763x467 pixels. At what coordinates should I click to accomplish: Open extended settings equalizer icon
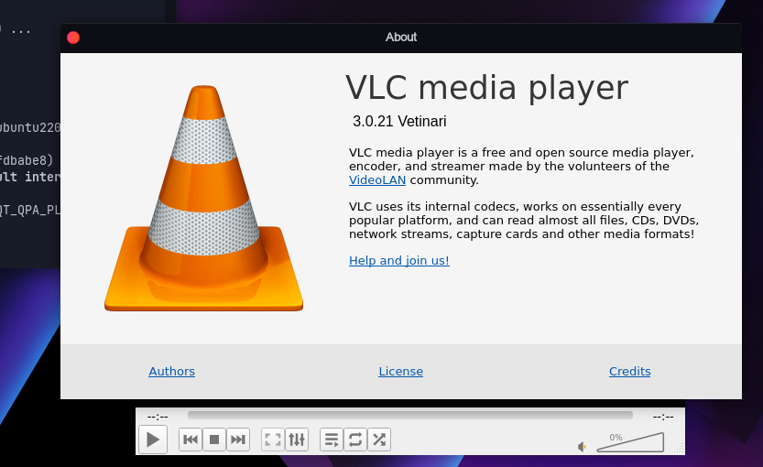297,440
